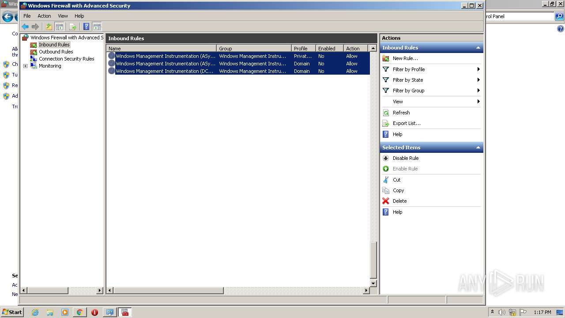
Task: Open Help from the toolbar question-mark icon
Action: tap(87, 26)
